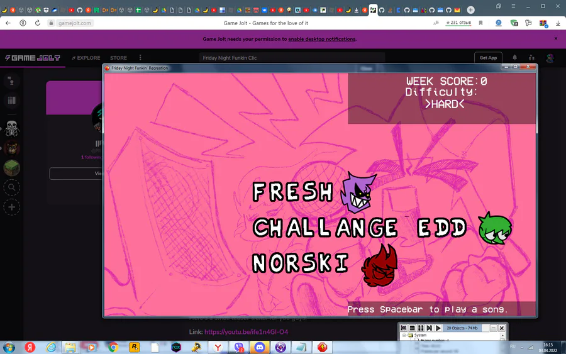Click debugger tree scrollbar up arrow

pos(502,336)
